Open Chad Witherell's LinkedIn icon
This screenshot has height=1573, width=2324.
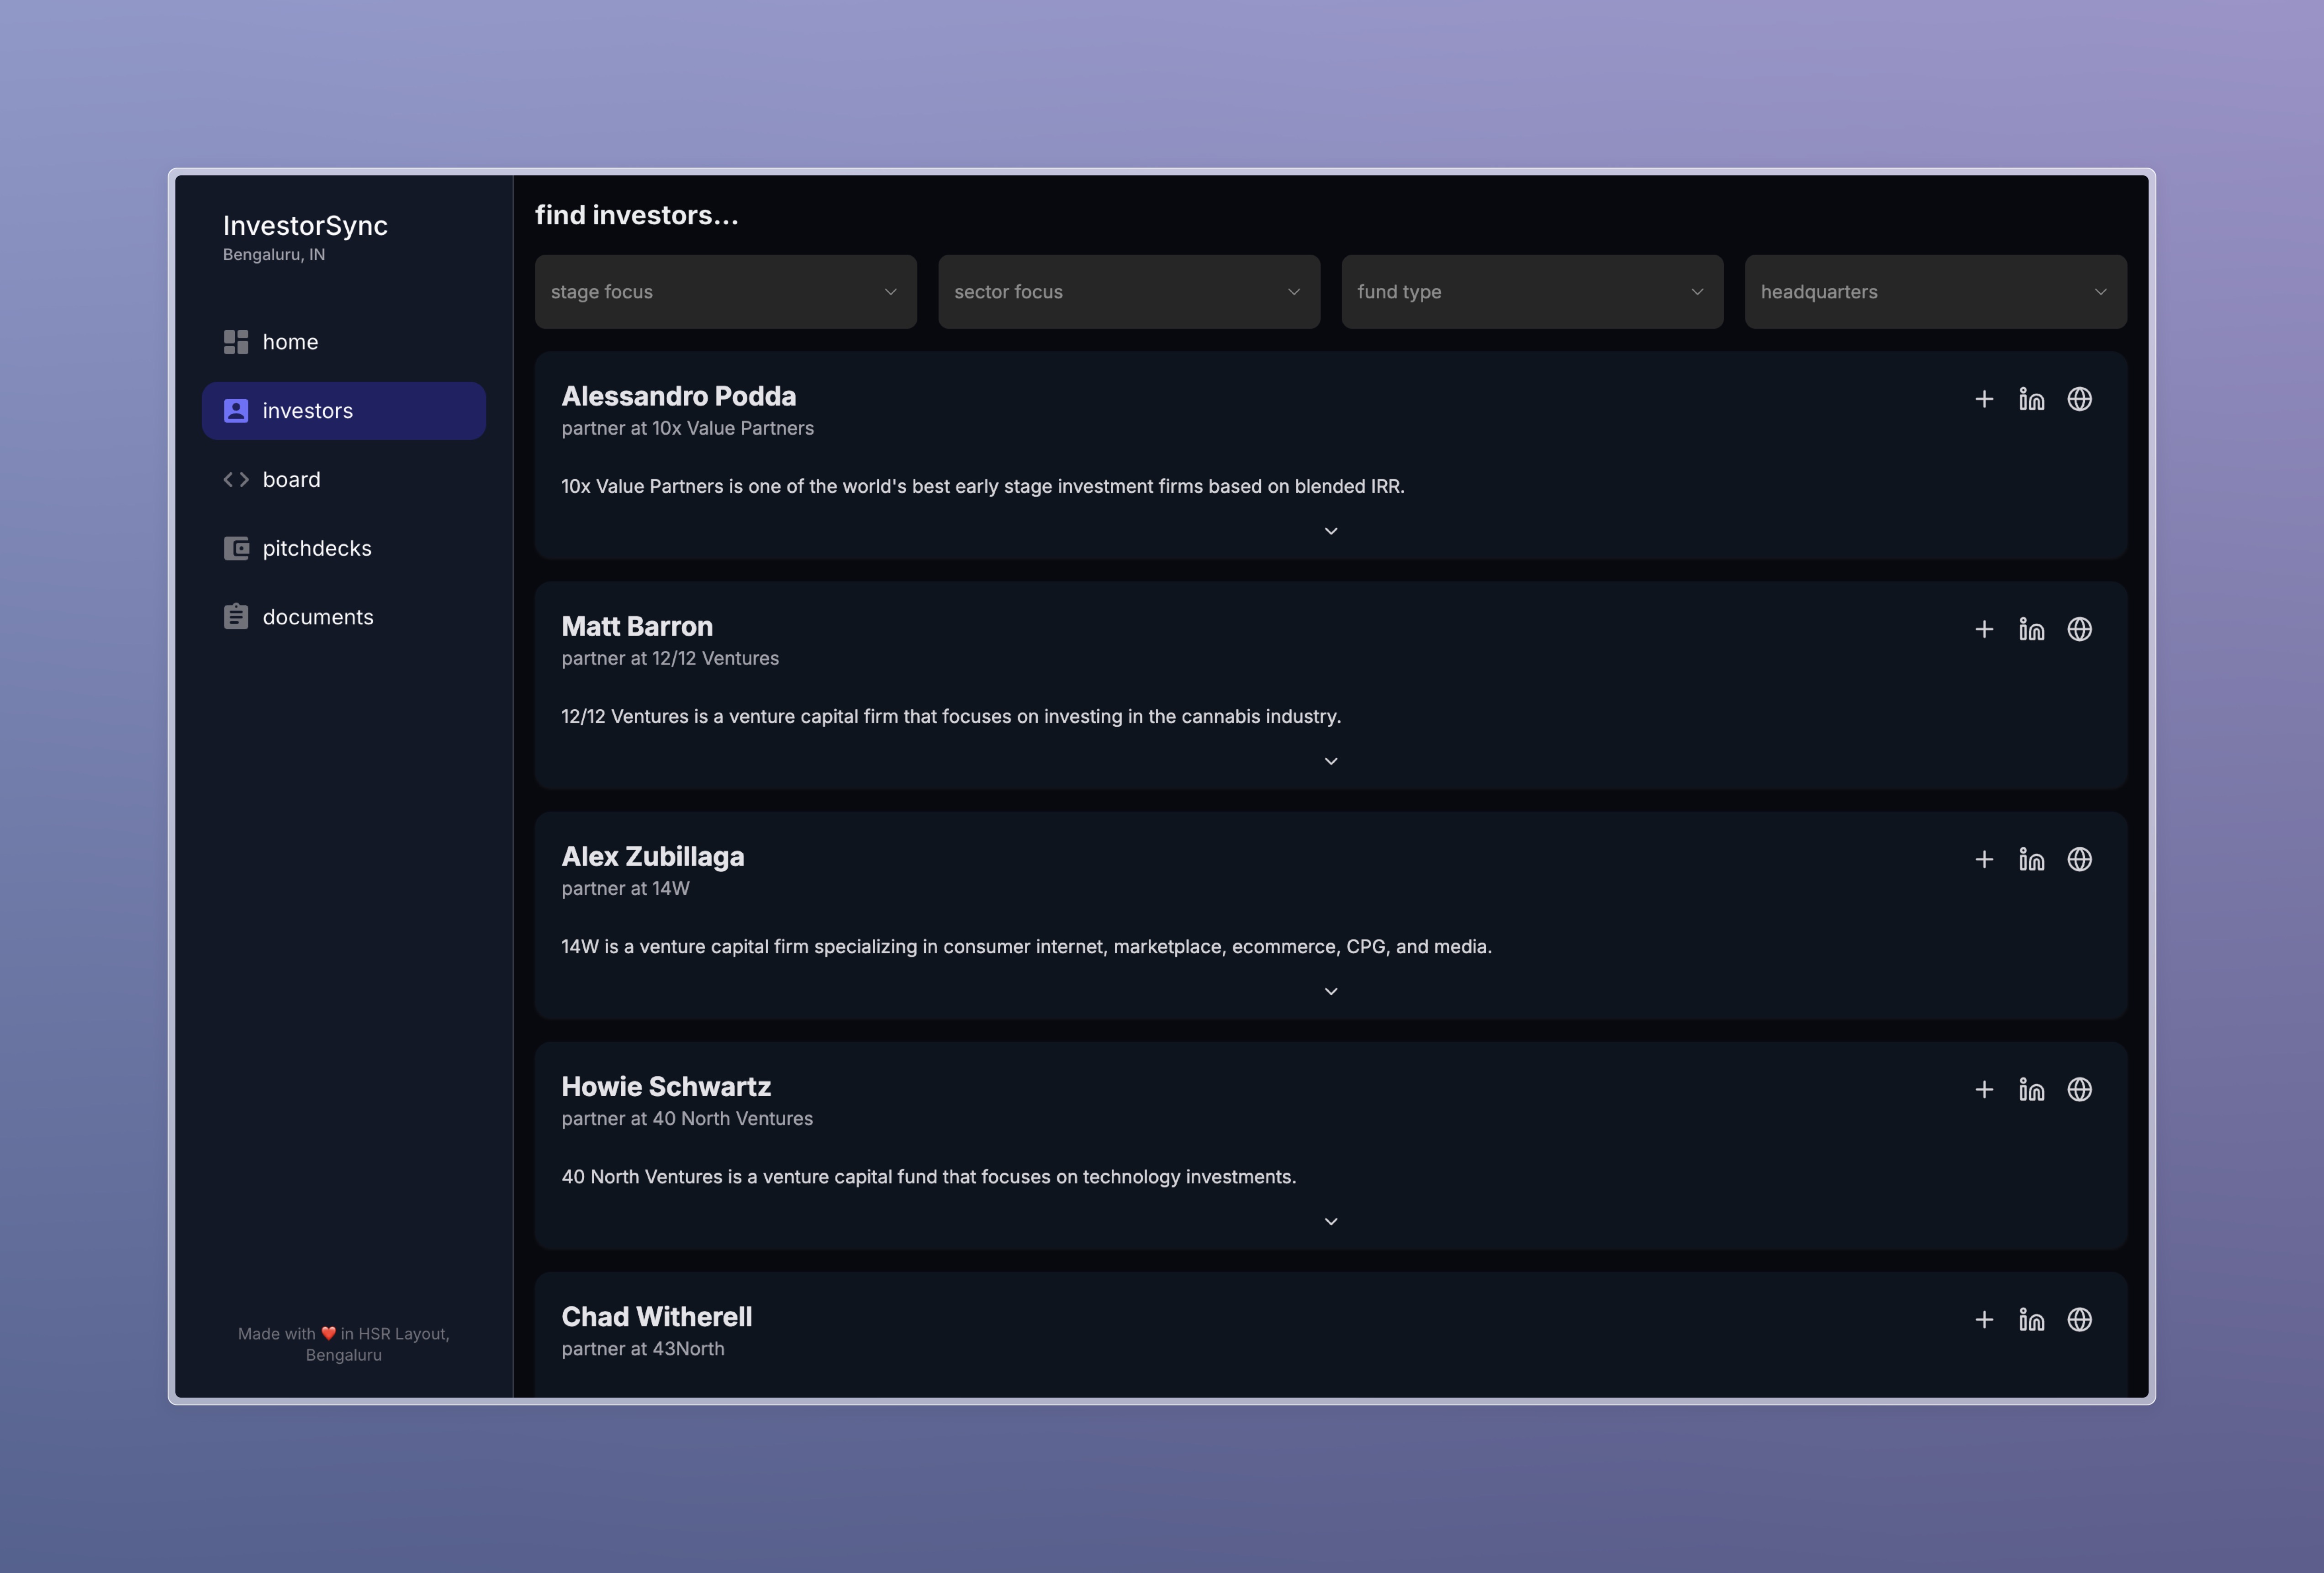tap(2032, 1319)
